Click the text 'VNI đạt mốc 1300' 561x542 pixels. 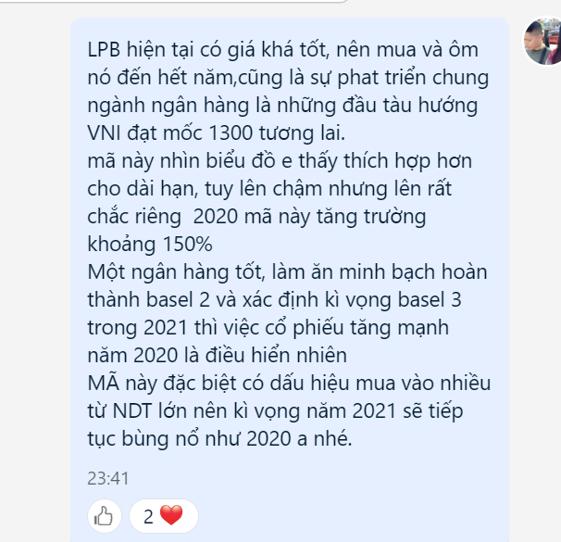coord(170,132)
